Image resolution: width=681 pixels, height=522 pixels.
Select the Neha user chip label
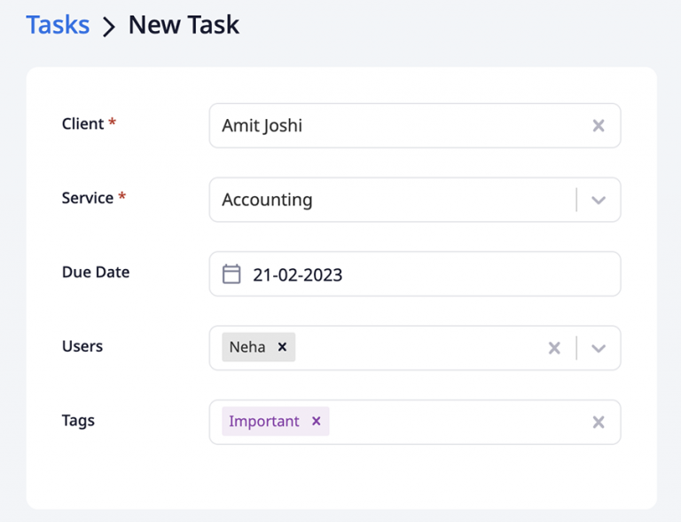click(247, 347)
